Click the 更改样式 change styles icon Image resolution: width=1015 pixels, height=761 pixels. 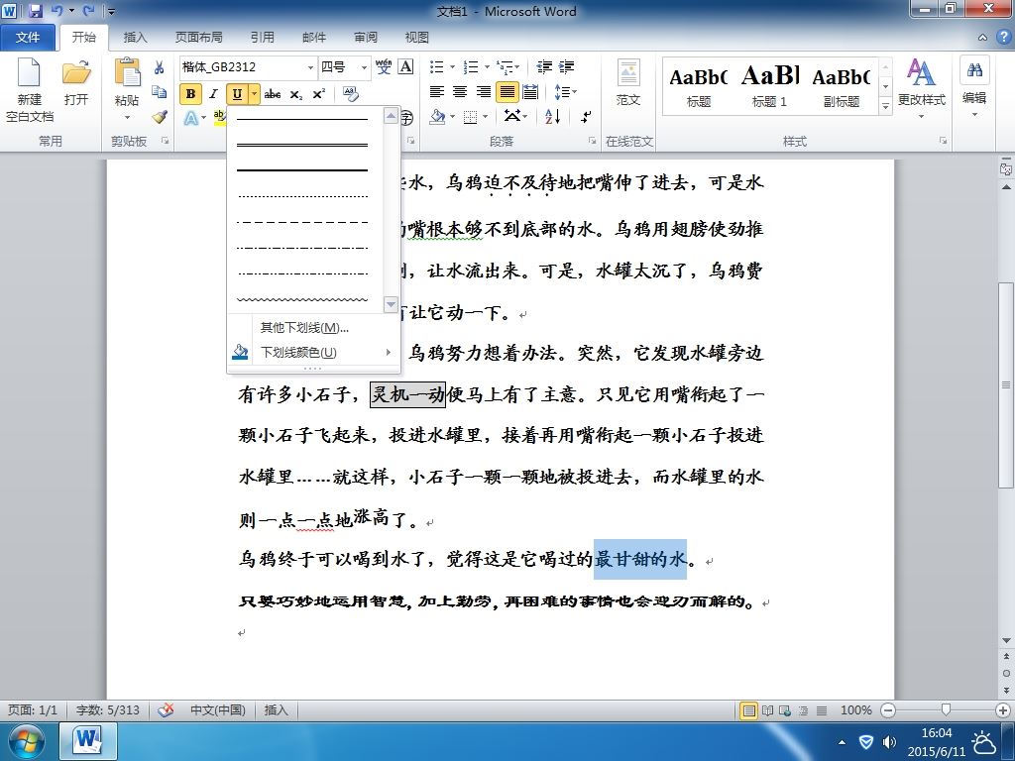tap(921, 72)
